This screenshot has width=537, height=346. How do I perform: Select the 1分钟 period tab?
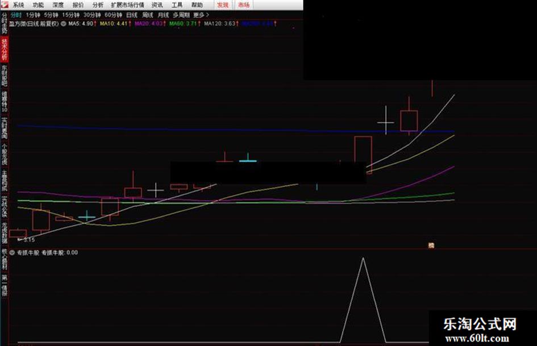tap(33, 15)
